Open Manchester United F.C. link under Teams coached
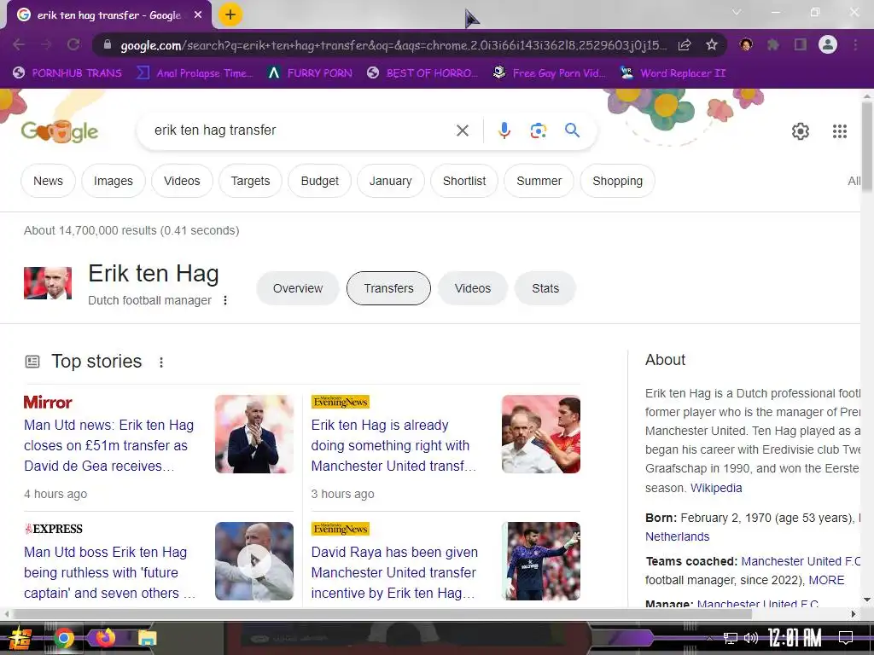The image size is (874, 655). coord(801,561)
